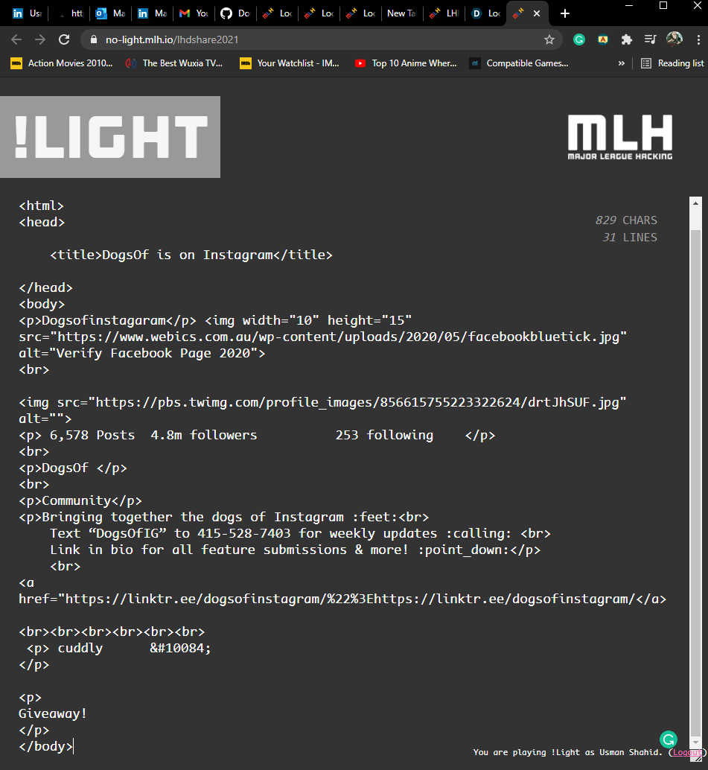The image size is (708, 770).
Task: Click the scrollbar up arrow
Action: (695, 203)
